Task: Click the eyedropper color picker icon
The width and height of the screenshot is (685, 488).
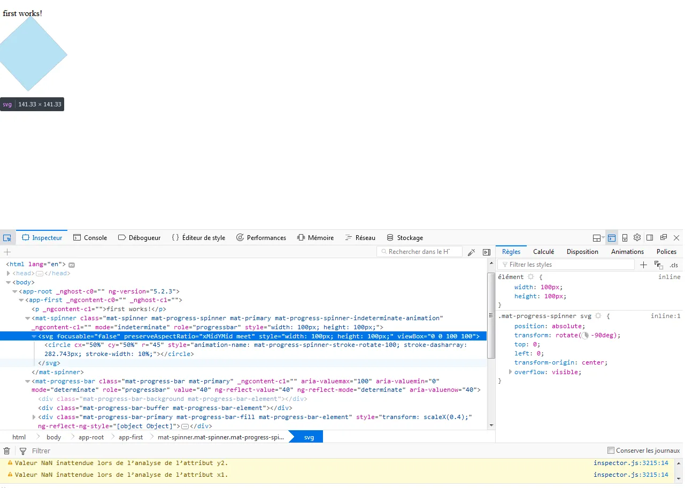Action: pyautogui.click(x=471, y=252)
